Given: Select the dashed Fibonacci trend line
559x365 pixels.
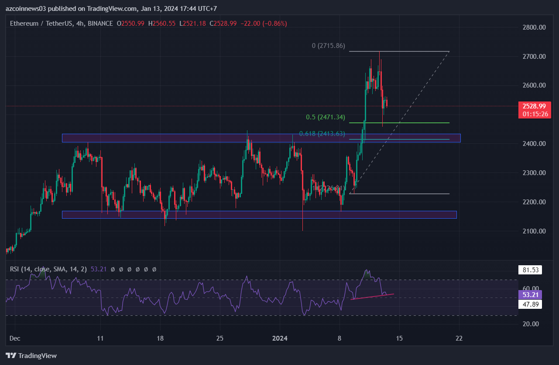Looking at the screenshot, I should coord(399,122).
